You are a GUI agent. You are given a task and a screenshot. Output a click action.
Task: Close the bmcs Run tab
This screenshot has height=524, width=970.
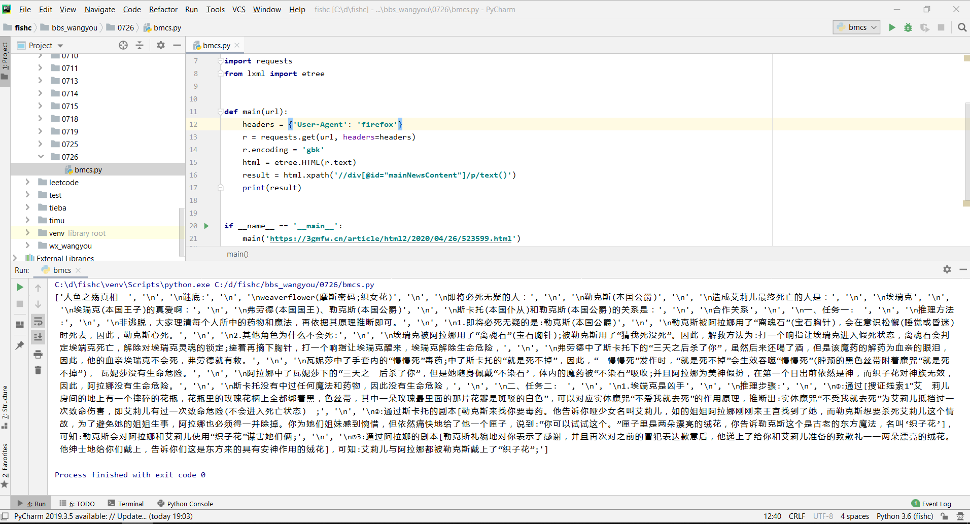pos(78,270)
